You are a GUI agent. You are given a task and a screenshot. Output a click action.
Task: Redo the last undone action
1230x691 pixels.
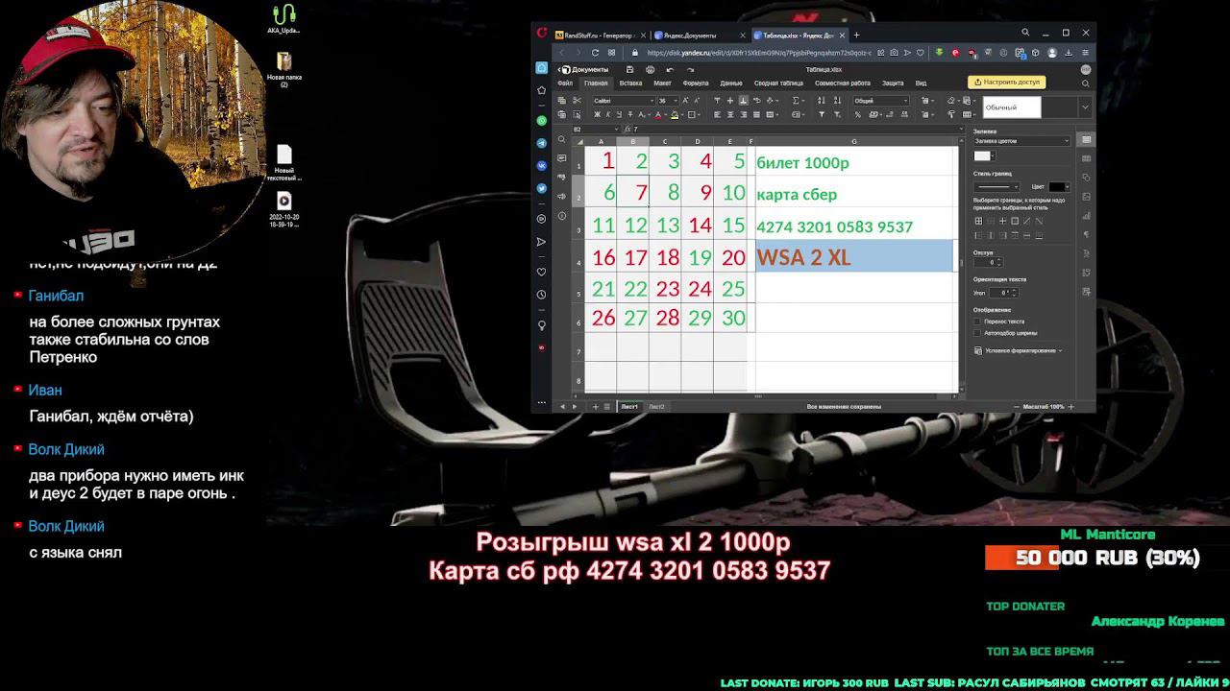[689, 69]
